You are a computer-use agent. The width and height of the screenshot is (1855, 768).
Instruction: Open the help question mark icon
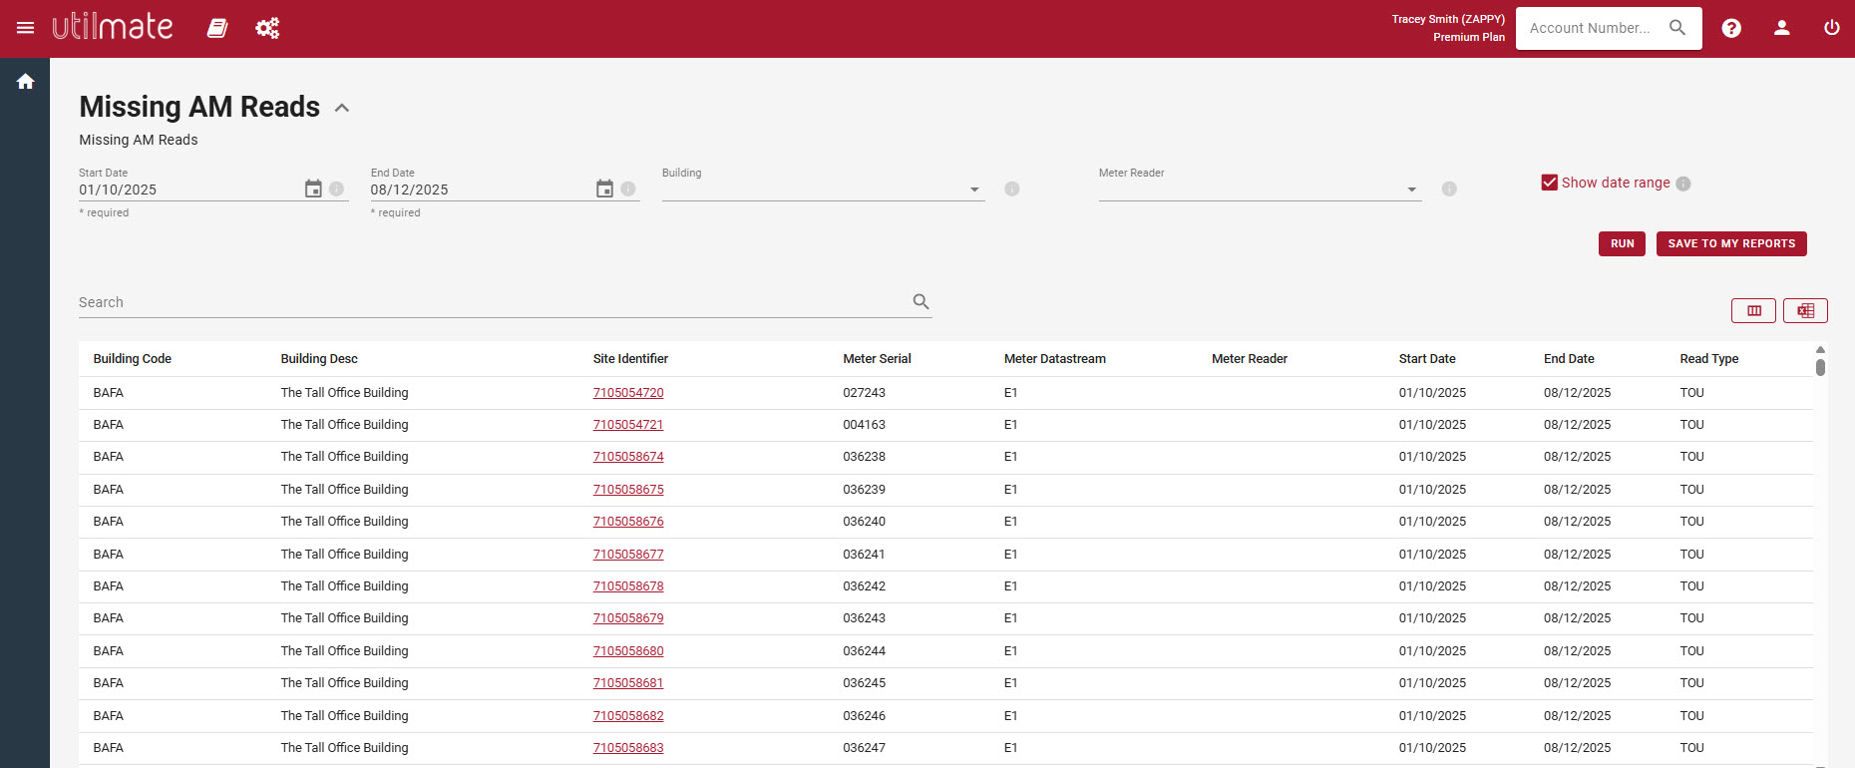[1731, 28]
